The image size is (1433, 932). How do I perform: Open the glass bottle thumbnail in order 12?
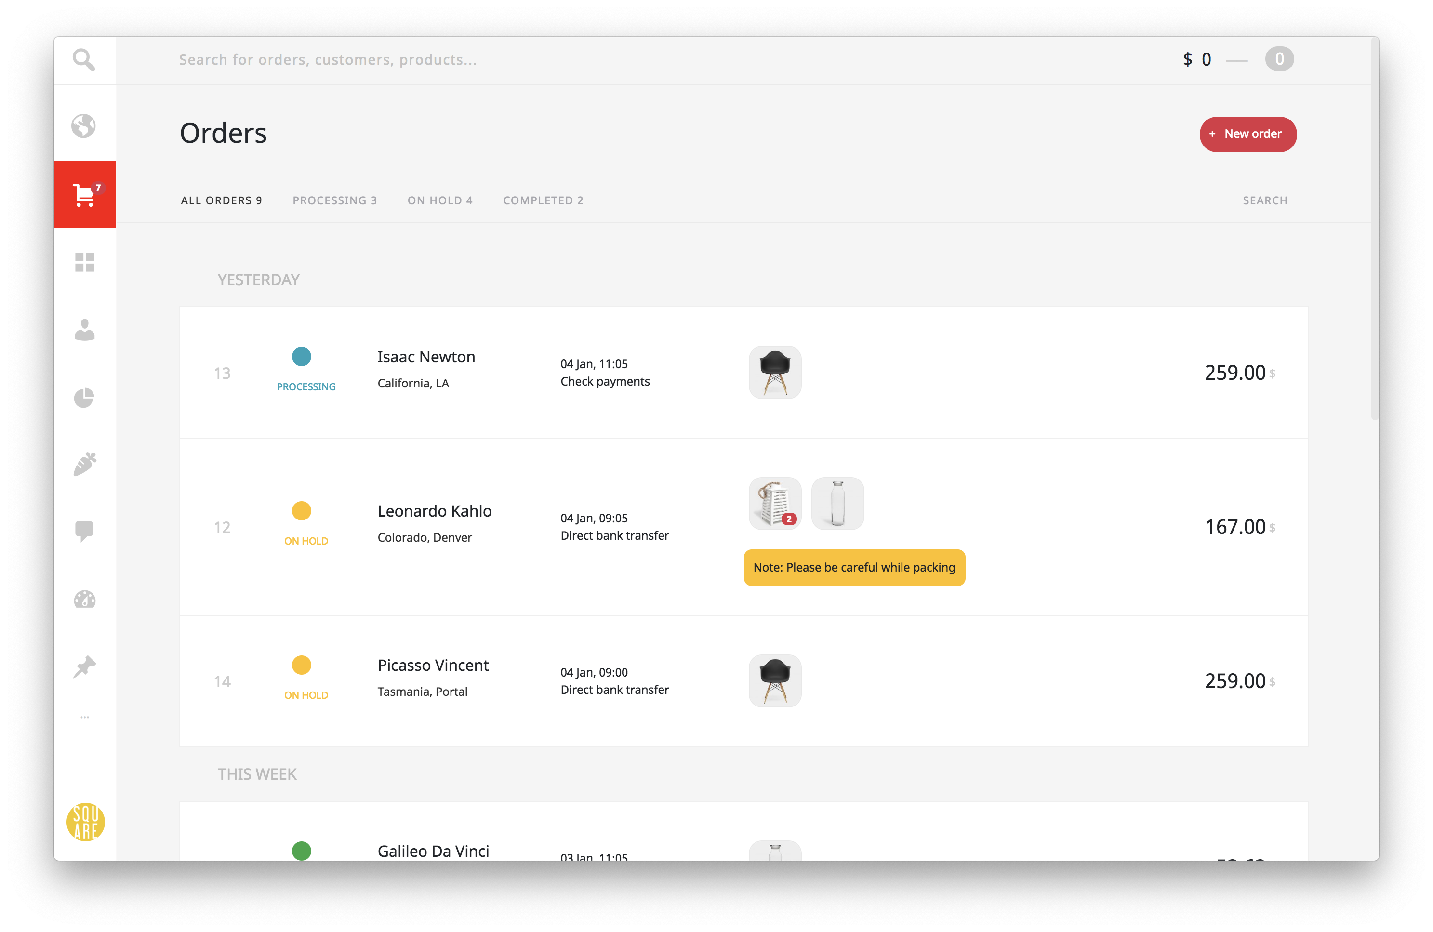[837, 503]
